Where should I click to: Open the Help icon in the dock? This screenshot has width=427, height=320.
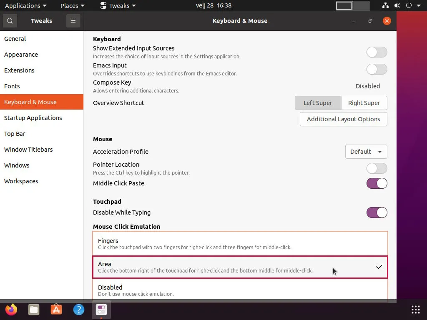(x=79, y=310)
